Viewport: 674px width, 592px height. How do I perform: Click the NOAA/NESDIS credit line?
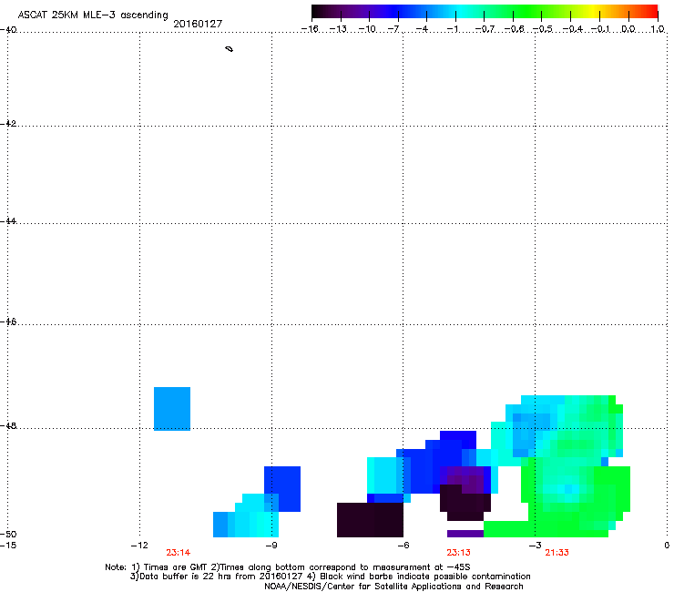(393, 587)
